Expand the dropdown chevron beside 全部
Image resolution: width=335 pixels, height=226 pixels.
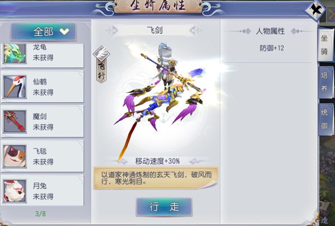click(64, 31)
